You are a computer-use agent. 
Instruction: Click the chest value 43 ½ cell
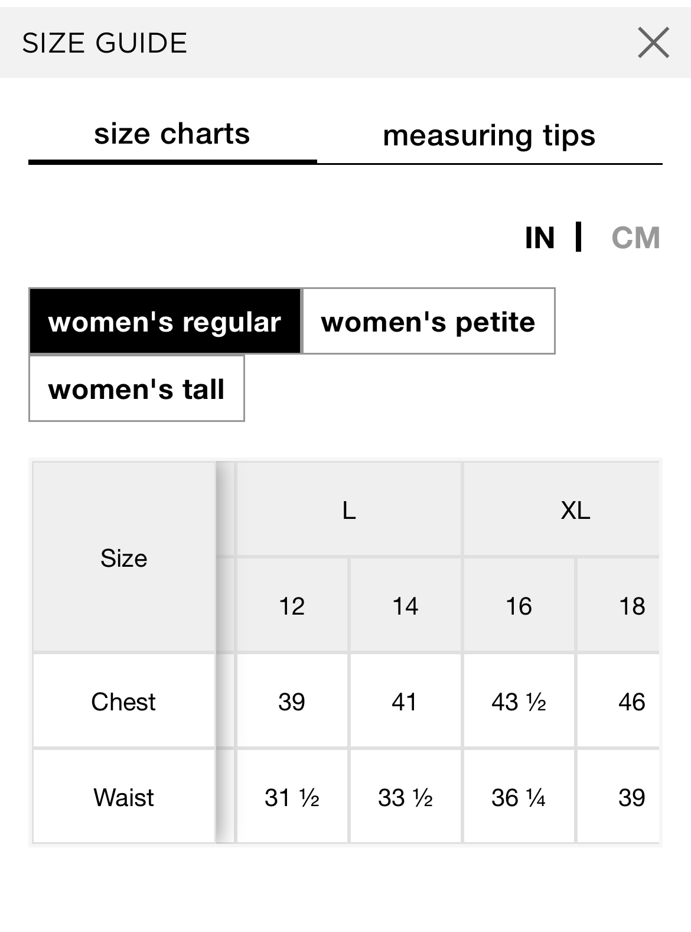(519, 701)
